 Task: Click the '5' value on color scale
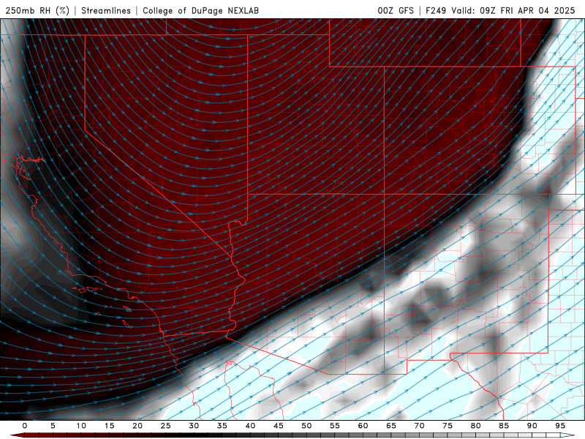(53, 426)
